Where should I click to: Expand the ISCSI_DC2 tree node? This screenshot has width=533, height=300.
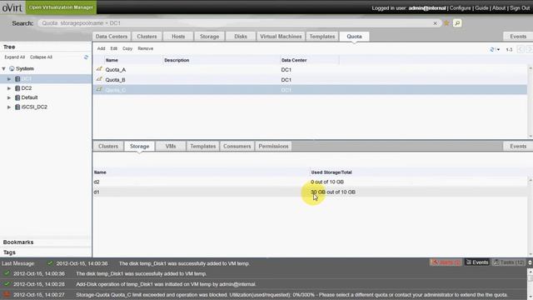tap(9, 107)
